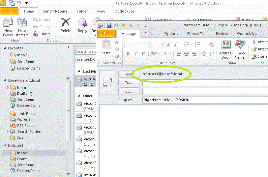268x177 pixels.
Task: Click the Reply icon in Outlook ribbon
Action: click(x=82, y=23)
